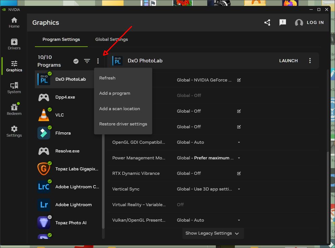The height and width of the screenshot is (248, 335).
Task: Choose Restore driver settings
Action: click(123, 124)
